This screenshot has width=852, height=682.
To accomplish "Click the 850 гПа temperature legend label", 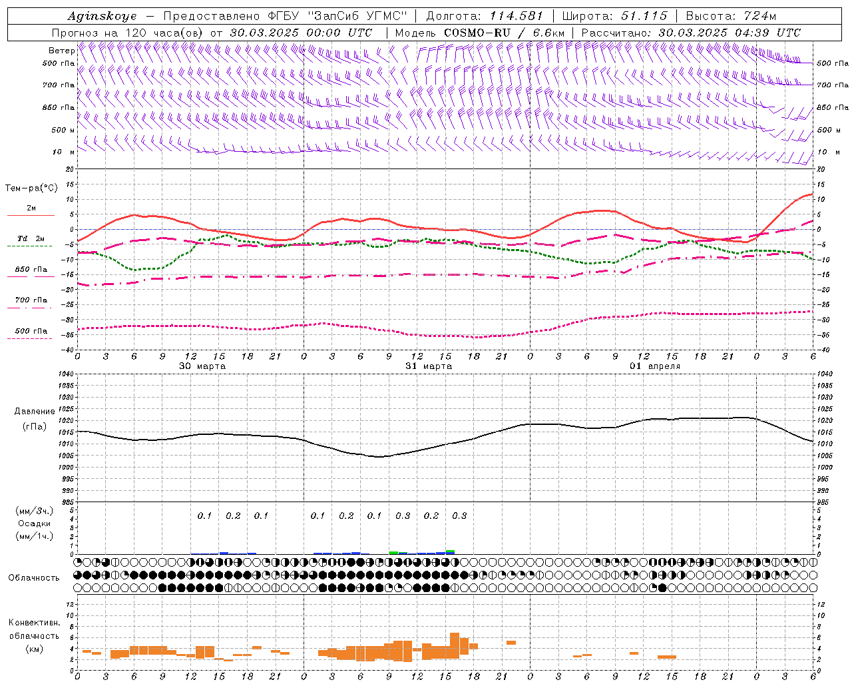I will [31, 270].
